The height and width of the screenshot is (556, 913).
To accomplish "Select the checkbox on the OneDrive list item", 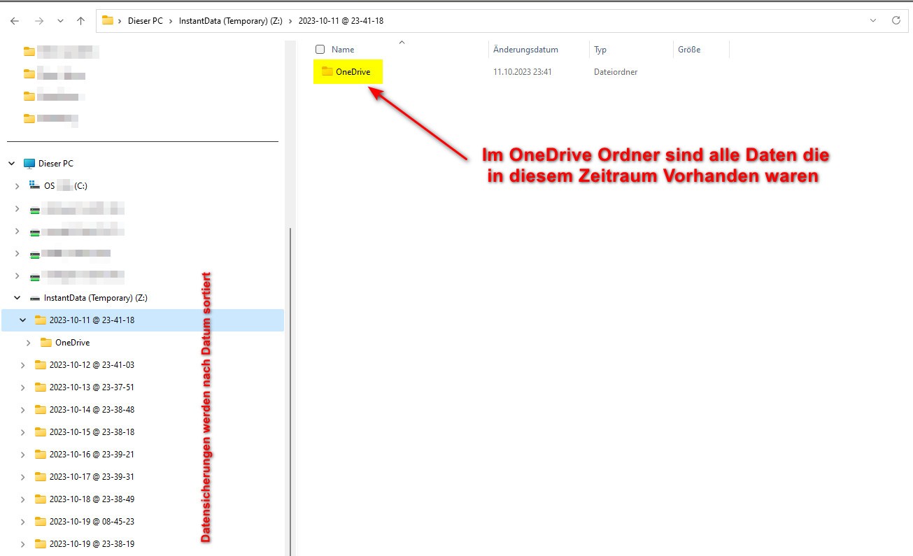I will tap(320, 71).
